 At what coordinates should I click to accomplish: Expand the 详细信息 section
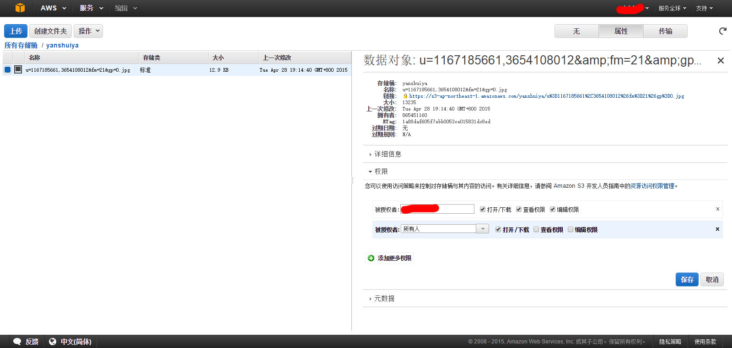tap(388, 154)
